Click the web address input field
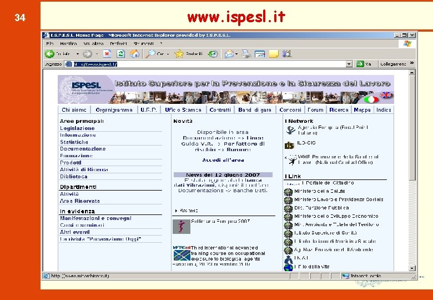Image resolution: width=433 pixels, height=300 pixels. pyautogui.click(x=209, y=64)
